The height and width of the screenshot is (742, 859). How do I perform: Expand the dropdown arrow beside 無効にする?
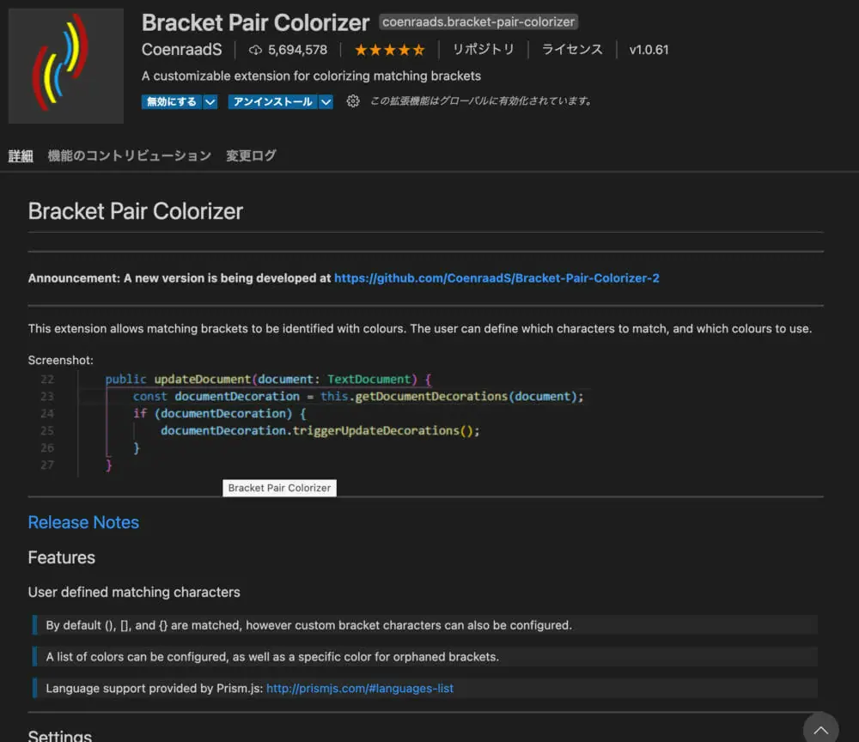pyautogui.click(x=210, y=102)
